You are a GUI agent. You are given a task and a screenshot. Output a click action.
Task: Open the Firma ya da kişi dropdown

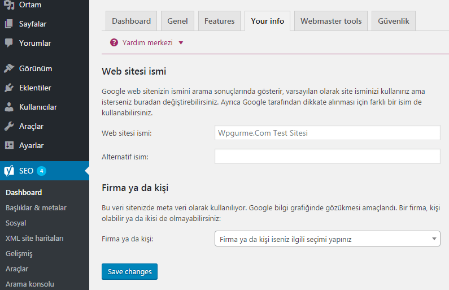pyautogui.click(x=328, y=239)
